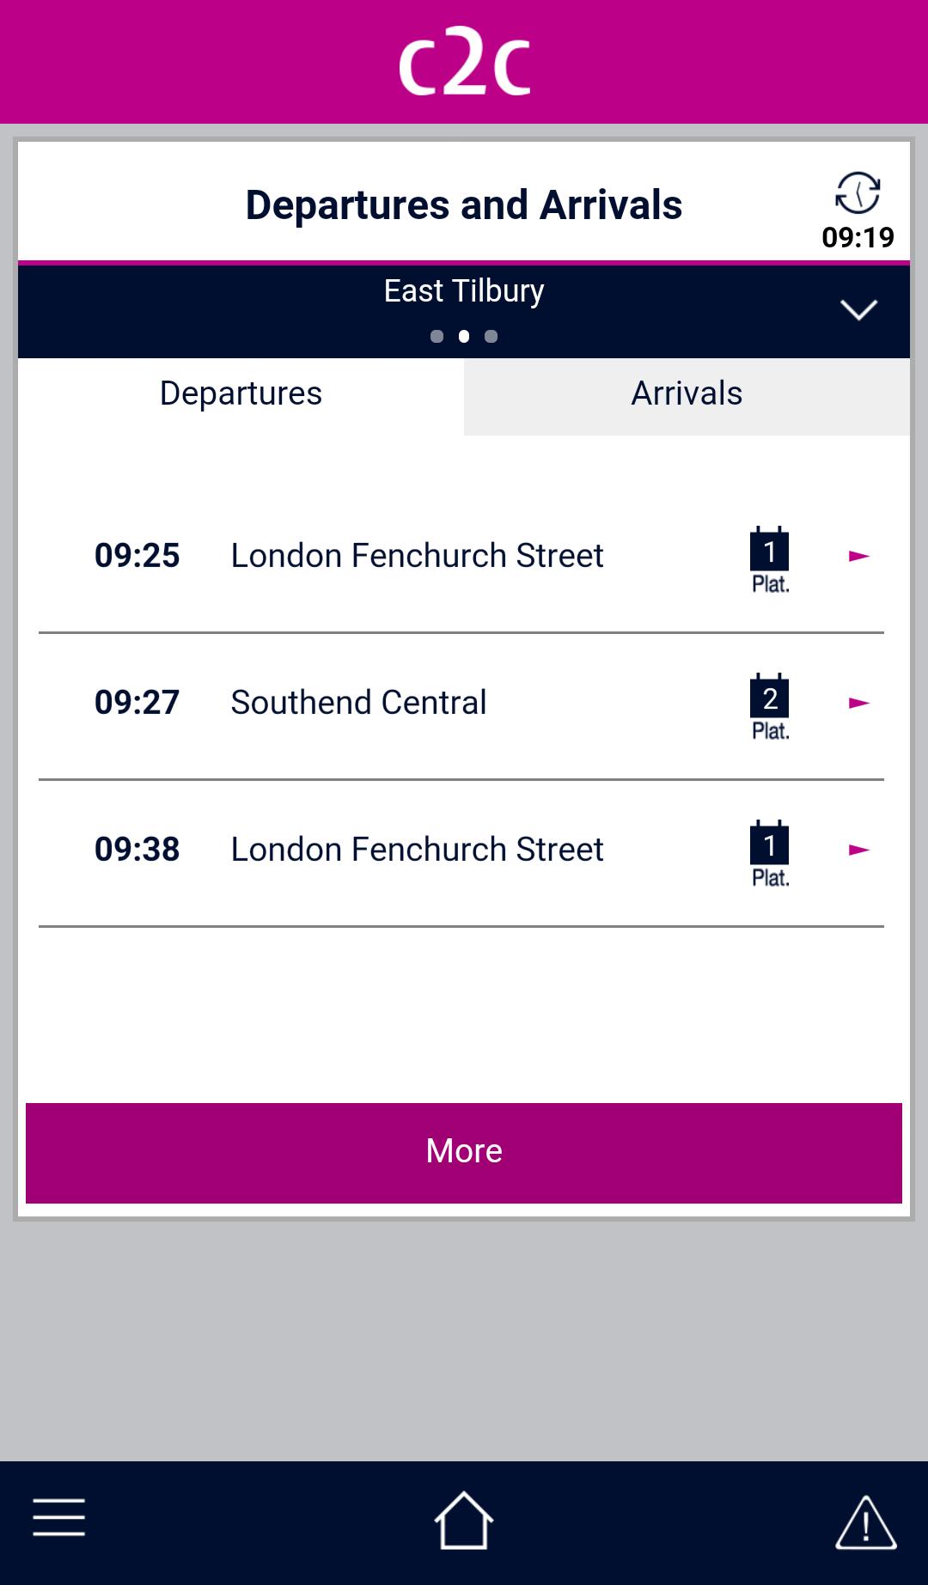The image size is (928, 1585).
Task: Open the 09:27 Southend Central service
Action: [359, 703]
